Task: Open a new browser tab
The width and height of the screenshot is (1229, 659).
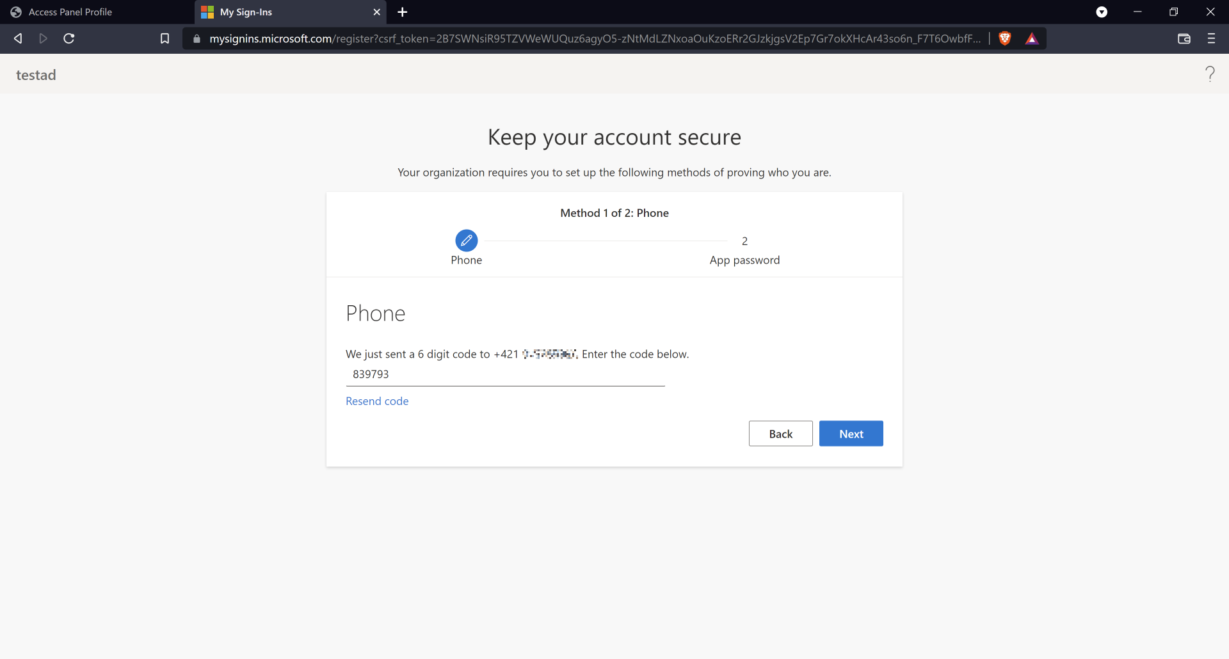Action: coord(402,12)
